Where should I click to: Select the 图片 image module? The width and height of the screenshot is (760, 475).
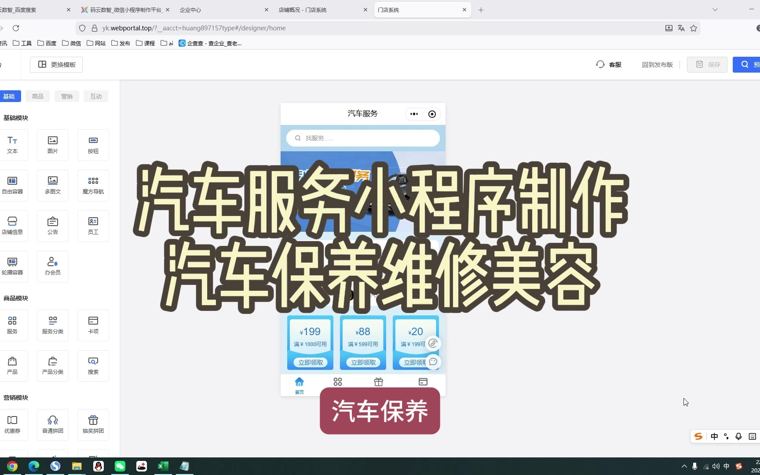coord(53,145)
